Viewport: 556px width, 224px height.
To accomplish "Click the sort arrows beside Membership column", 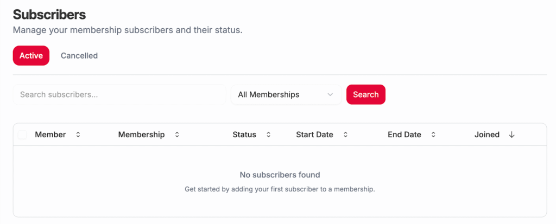I will [176, 135].
